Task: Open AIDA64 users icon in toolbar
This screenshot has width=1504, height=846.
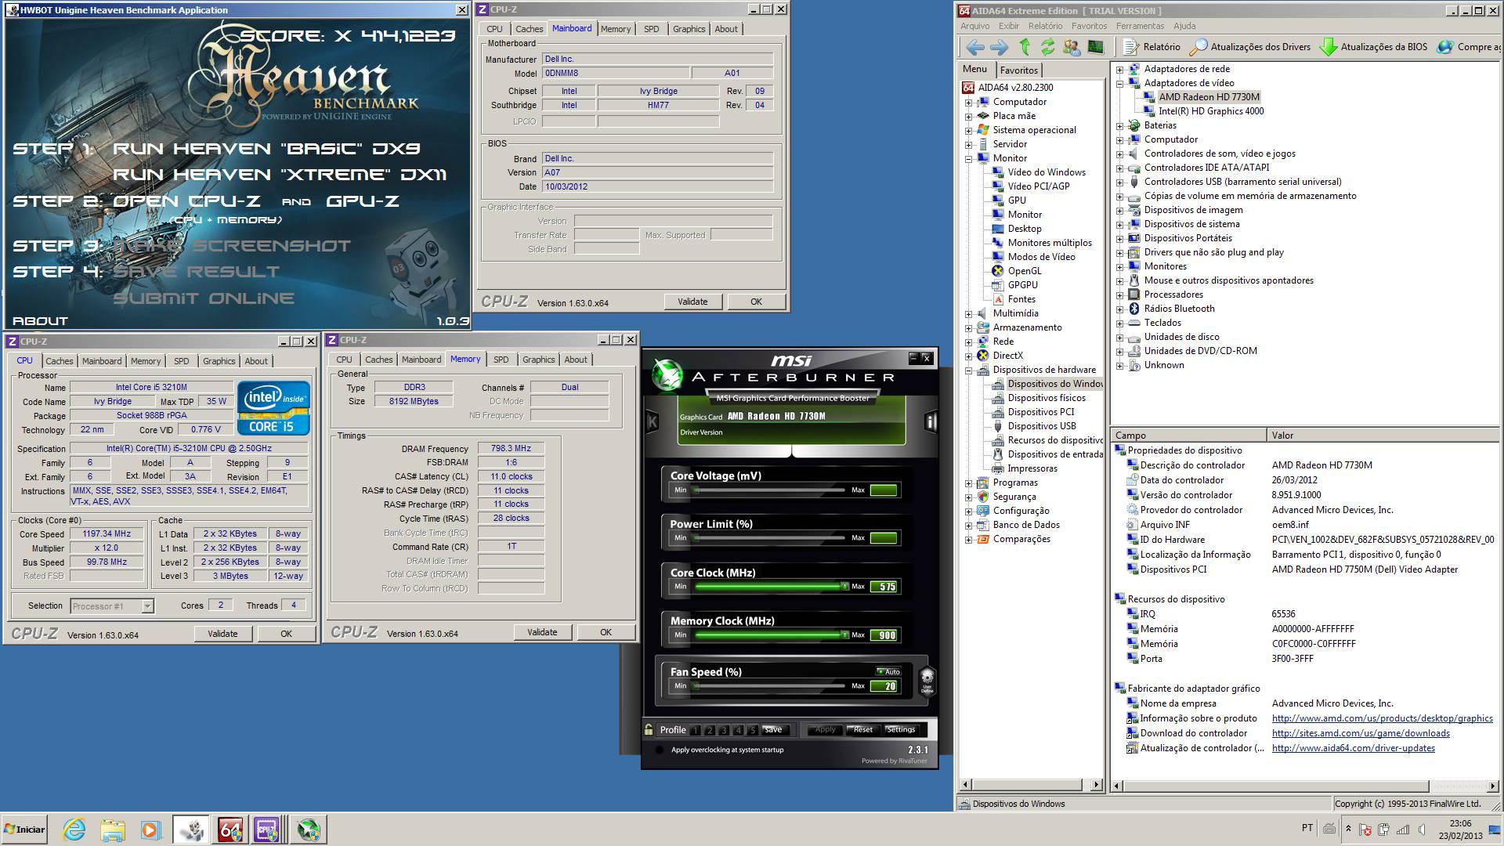Action: 1072,47
